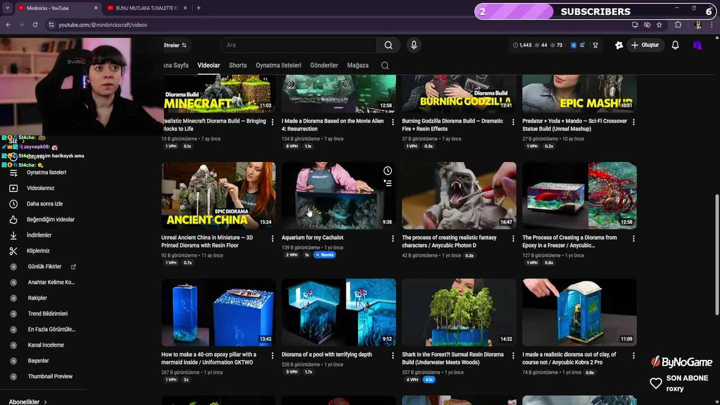
Task: Open the Ana Sayfa channel tab
Action: coord(176,65)
